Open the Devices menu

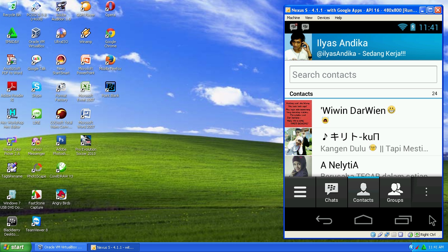pos(323,18)
